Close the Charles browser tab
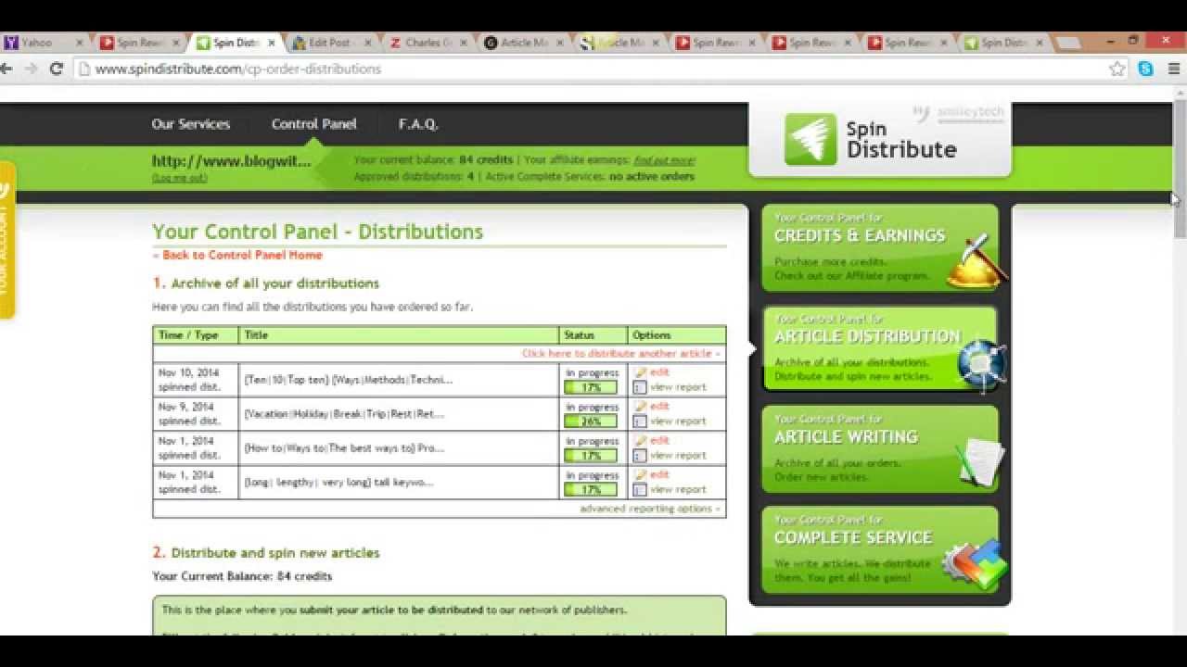This screenshot has width=1187, height=667. click(464, 43)
